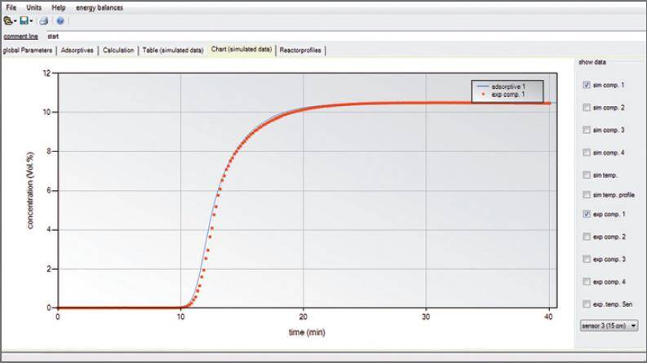Uncheck the sim comp. 1 checkbox

pos(588,85)
